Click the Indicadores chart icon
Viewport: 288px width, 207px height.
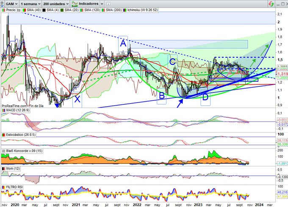click(75, 4)
